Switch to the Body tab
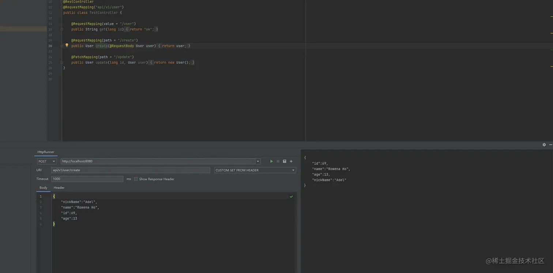Viewport: 553px width, 273px height. (x=43, y=188)
